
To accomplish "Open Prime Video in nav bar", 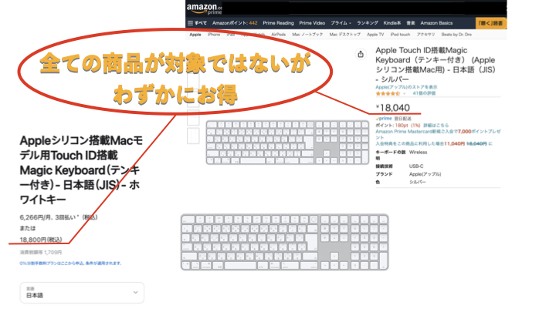I will coord(312,23).
